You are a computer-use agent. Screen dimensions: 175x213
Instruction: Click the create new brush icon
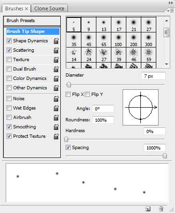(x=148, y=209)
